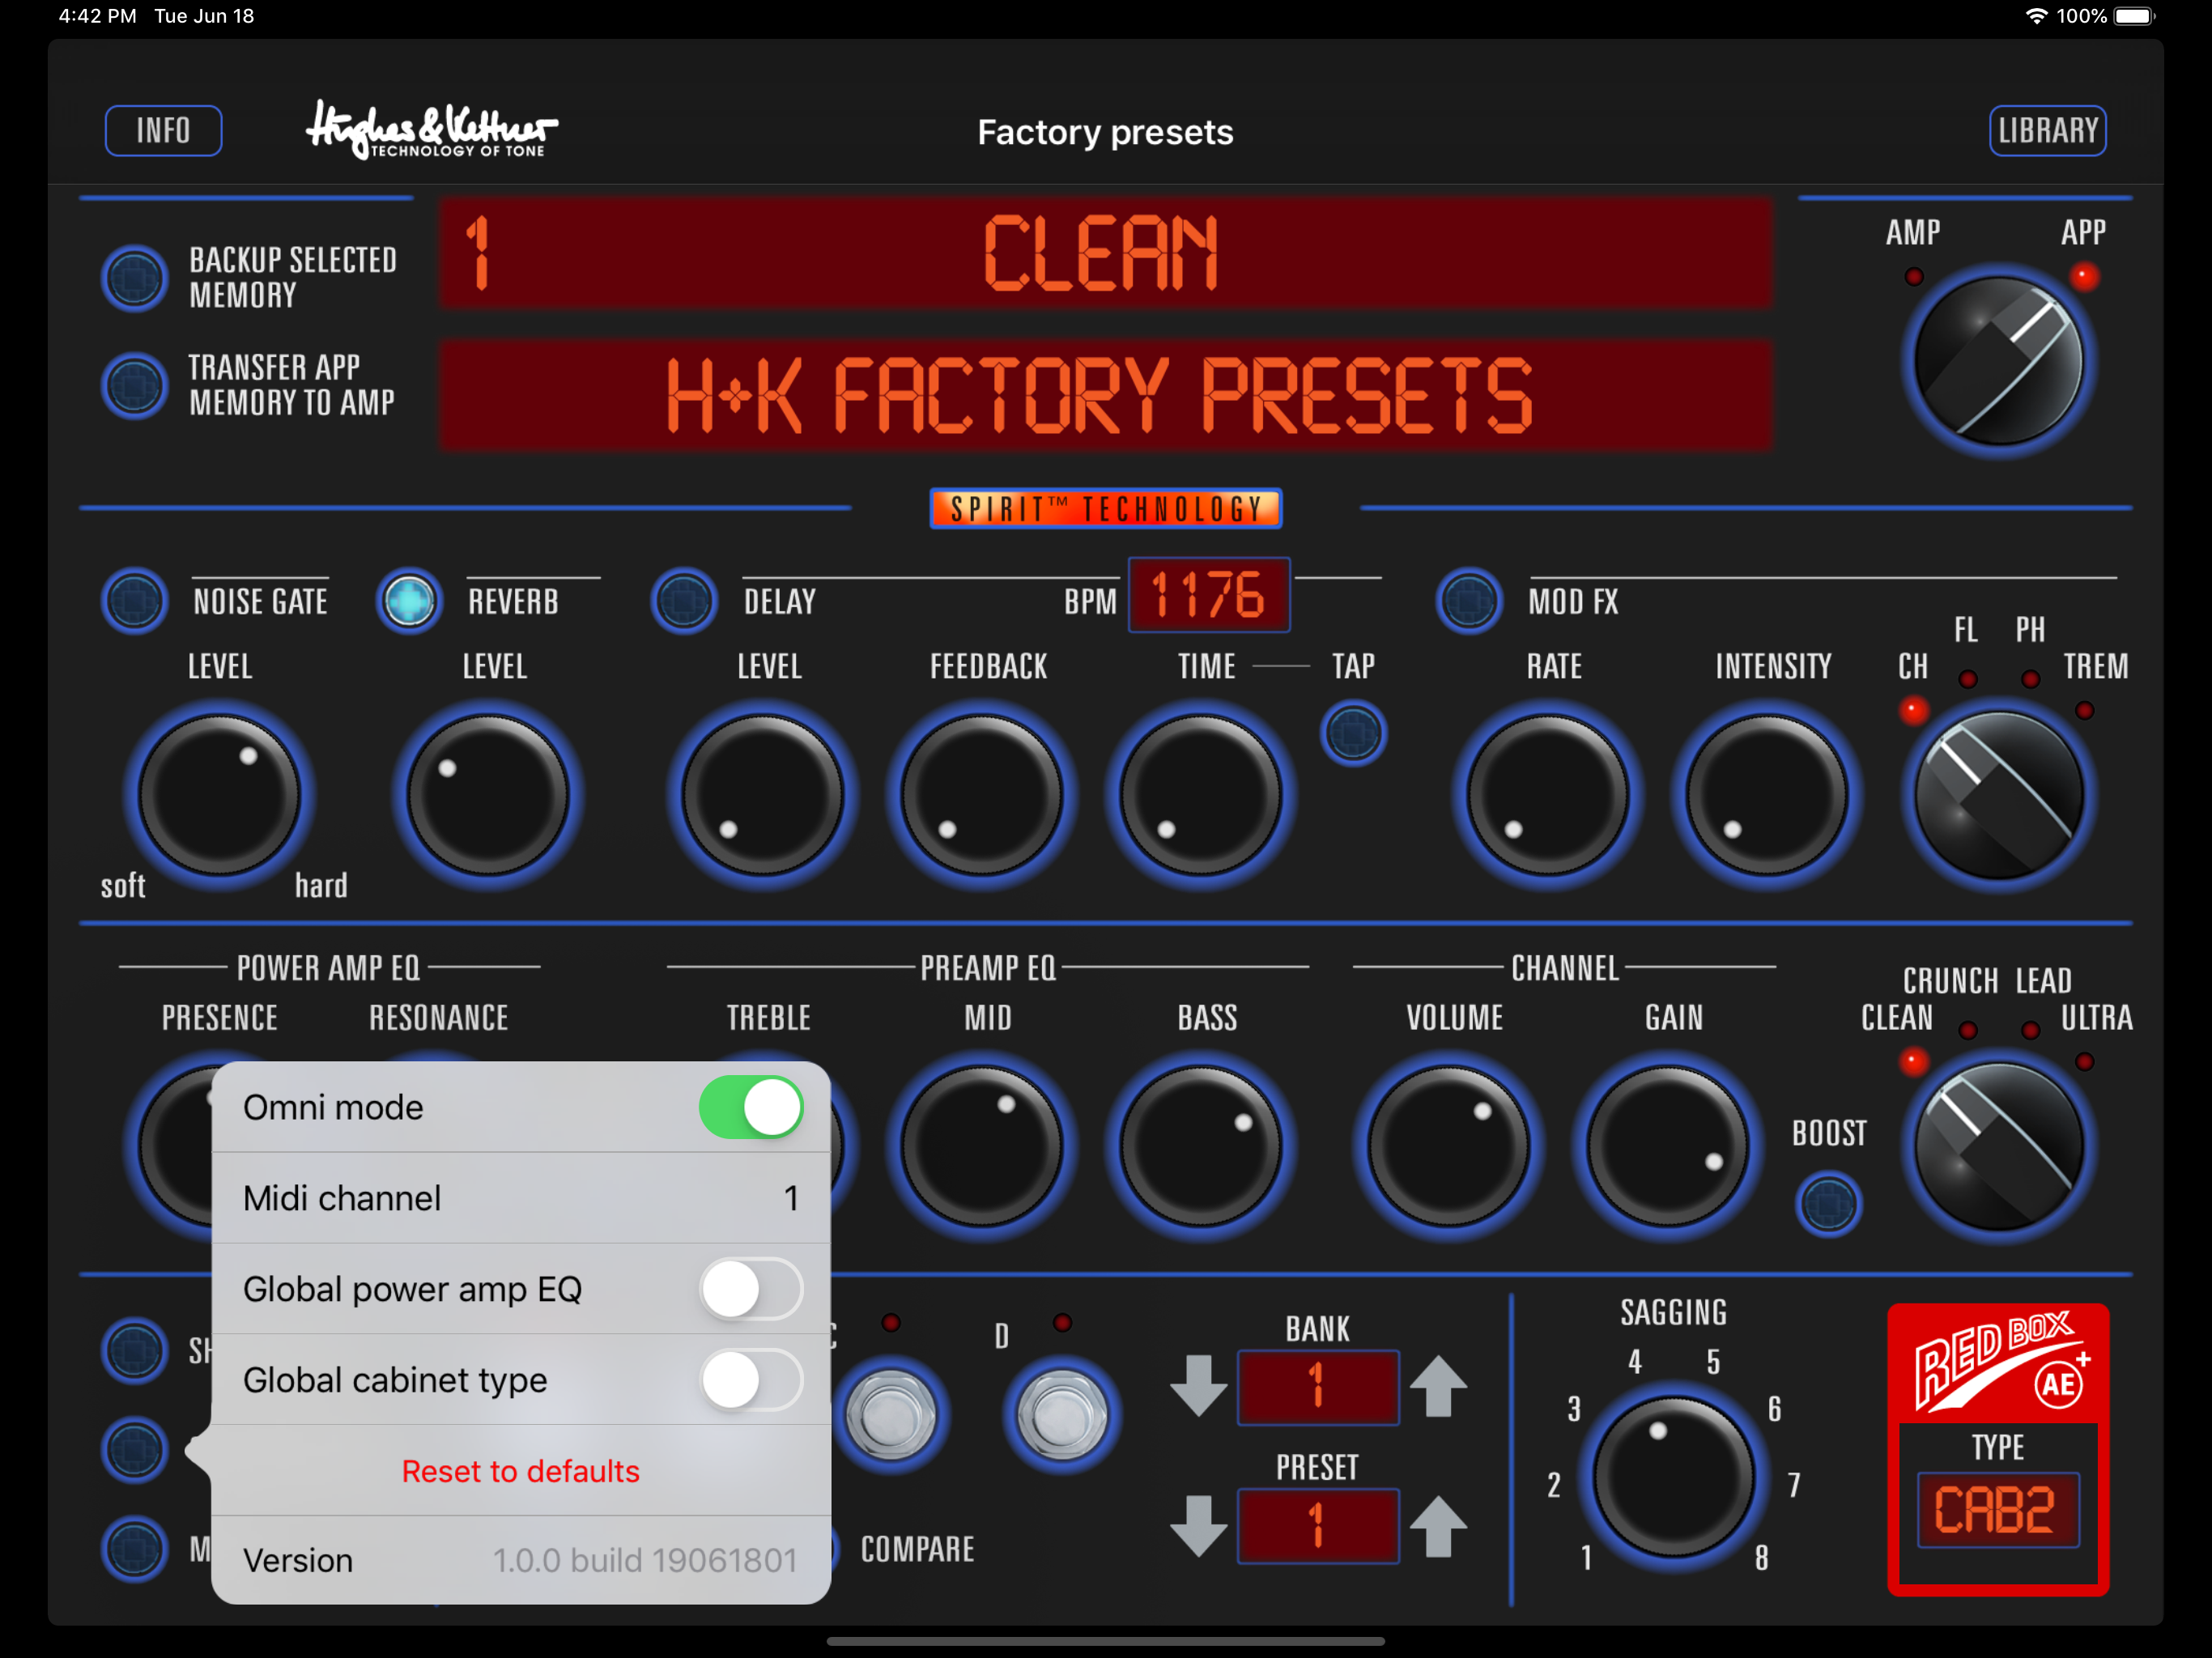Click the Sagging knob
Viewport: 2212px width, 1658px height.
1673,1477
